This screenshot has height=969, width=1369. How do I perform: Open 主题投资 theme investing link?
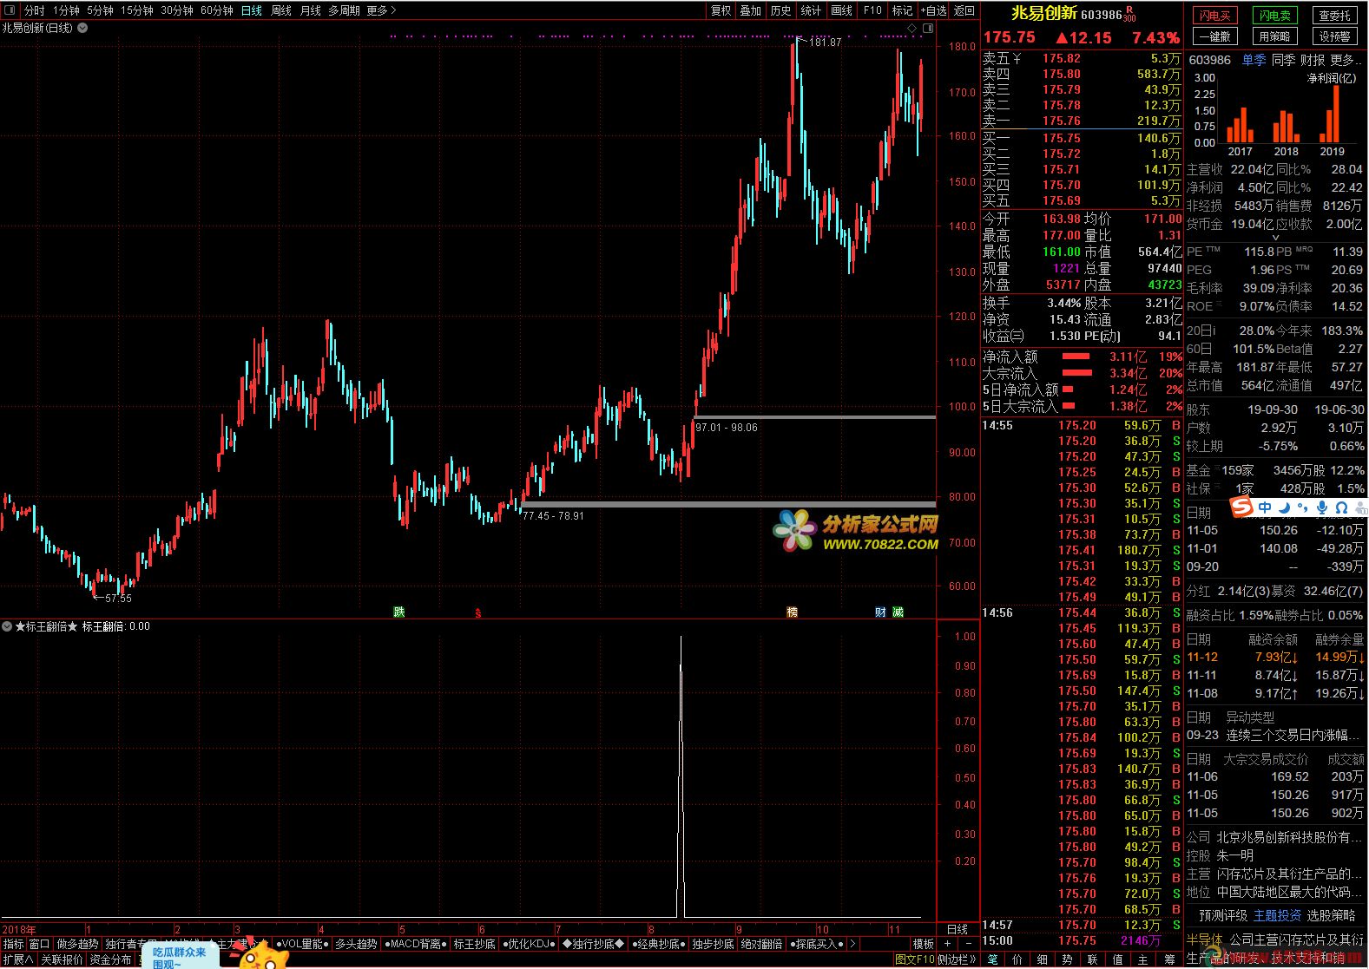tap(1277, 915)
